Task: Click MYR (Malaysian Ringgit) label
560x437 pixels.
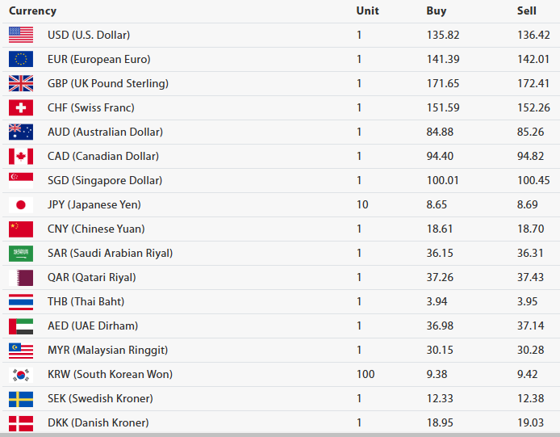Action: (x=107, y=350)
